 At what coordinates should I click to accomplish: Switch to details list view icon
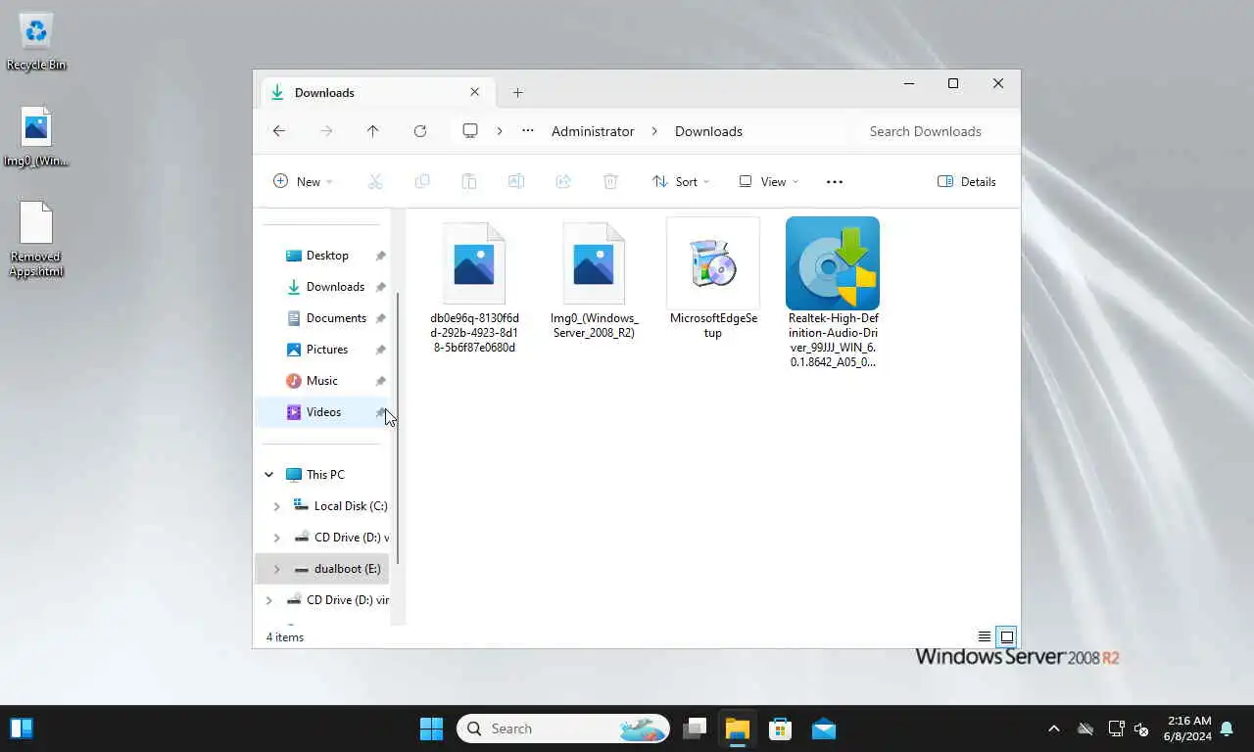click(x=985, y=636)
